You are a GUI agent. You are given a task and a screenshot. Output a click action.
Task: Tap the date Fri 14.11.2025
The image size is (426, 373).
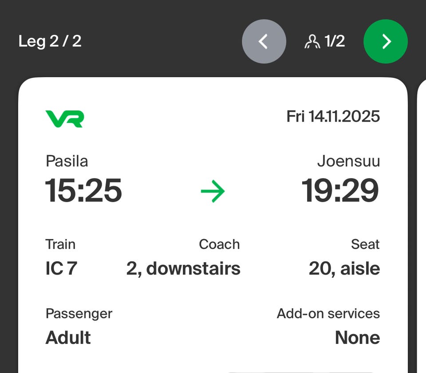[x=333, y=117]
